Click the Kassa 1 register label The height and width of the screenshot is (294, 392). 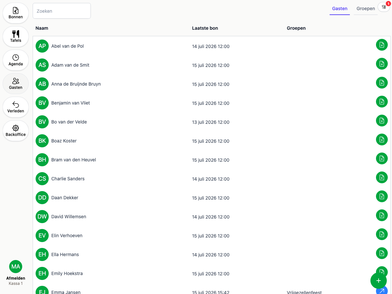(16, 284)
